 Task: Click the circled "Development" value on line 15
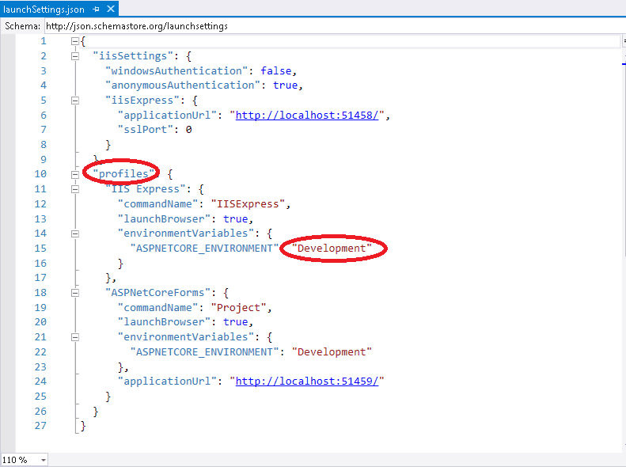pos(332,249)
